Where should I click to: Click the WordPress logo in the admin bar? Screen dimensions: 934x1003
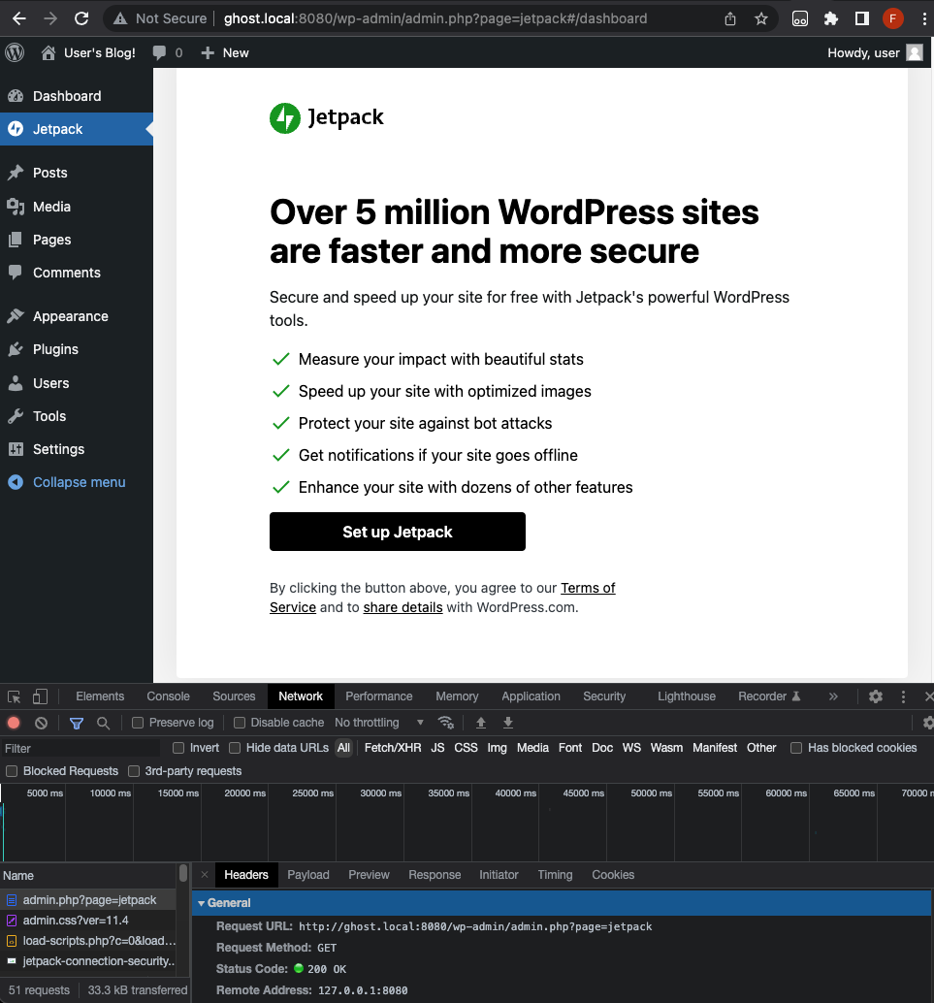[14, 52]
